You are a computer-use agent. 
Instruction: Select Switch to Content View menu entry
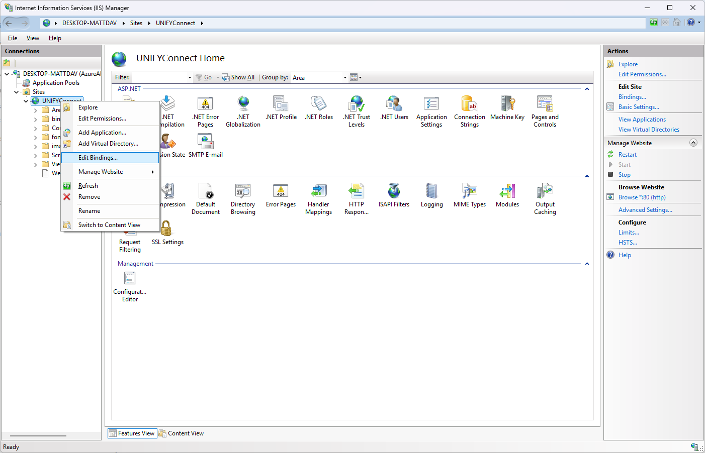110,225
